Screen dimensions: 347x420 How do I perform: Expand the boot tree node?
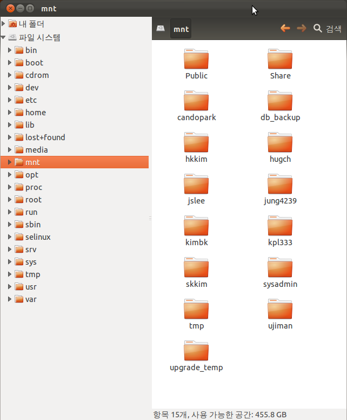click(10, 62)
